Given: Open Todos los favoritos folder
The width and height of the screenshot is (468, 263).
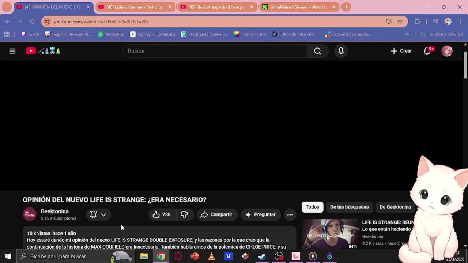Looking at the screenshot, I should pyautogui.click(x=442, y=34).
